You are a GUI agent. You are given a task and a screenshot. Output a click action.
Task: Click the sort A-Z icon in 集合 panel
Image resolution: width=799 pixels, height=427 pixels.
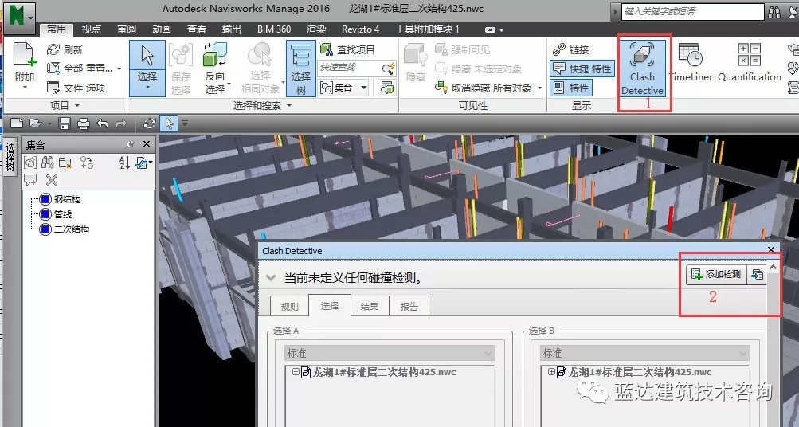coord(123,163)
